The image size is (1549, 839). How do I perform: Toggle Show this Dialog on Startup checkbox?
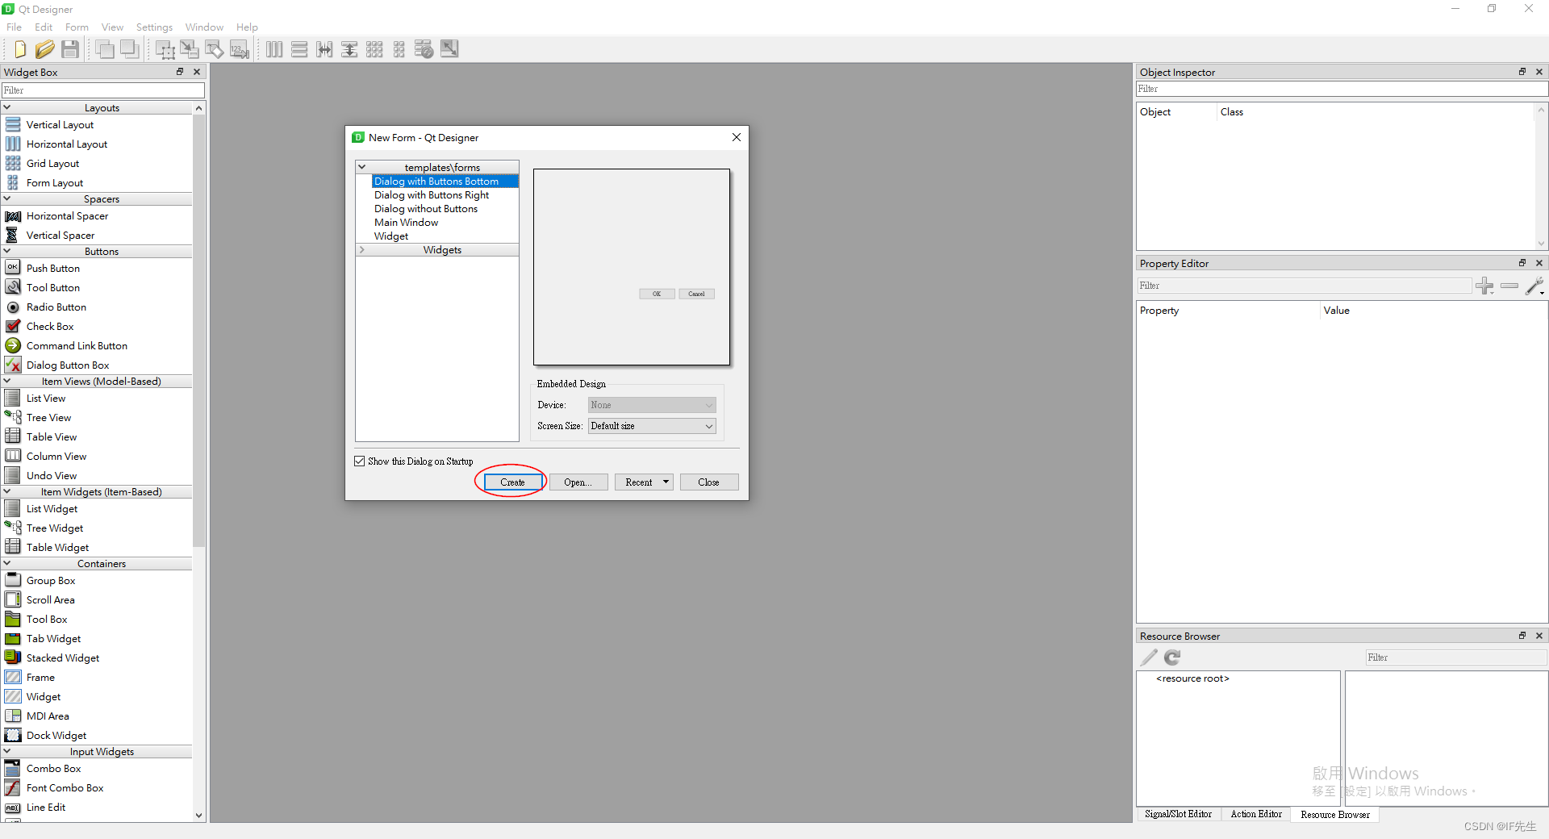point(360,461)
